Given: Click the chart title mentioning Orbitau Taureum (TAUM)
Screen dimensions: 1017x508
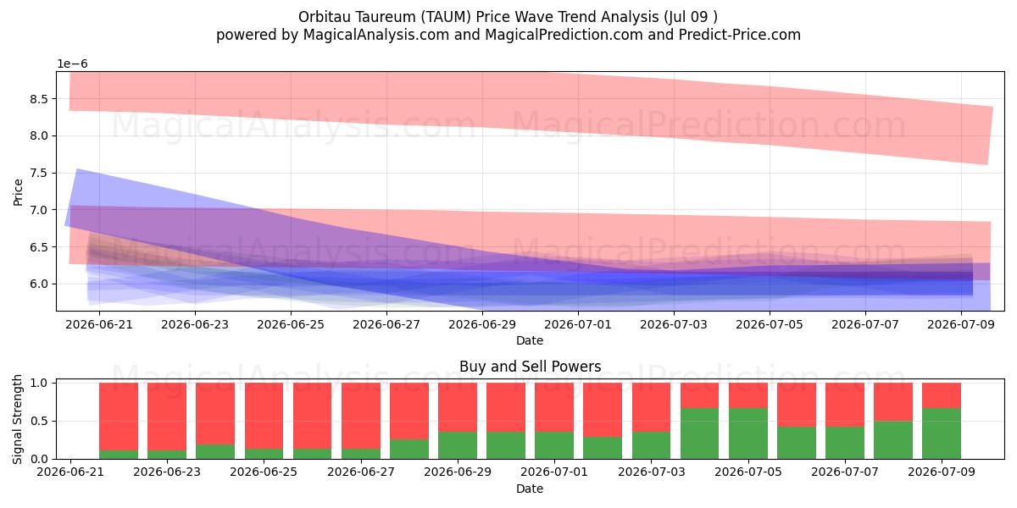Looking at the screenshot, I should click(508, 17).
